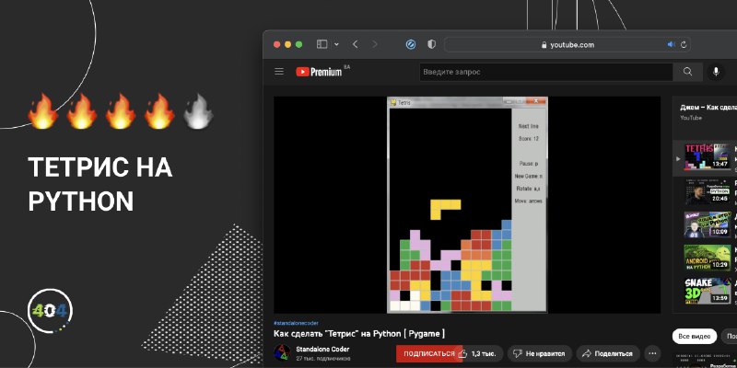The width and height of the screenshot is (737, 368).
Task: Open the YouTube hamburger guide menu
Action: (279, 72)
